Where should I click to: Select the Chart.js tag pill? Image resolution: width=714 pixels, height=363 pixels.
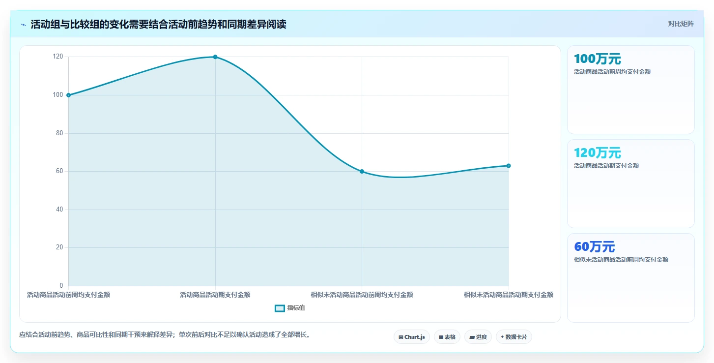point(411,337)
